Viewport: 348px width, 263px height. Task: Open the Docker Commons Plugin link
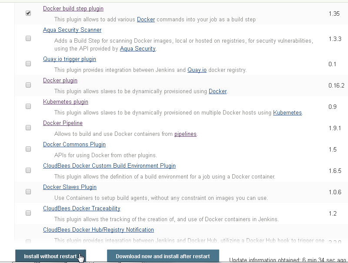pos(74,145)
